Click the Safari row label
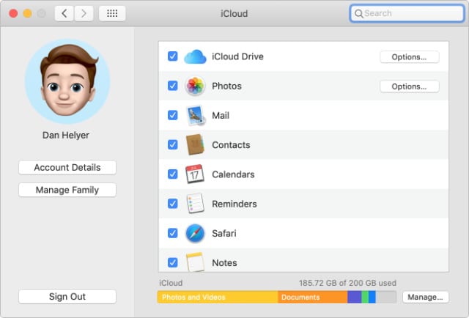The height and width of the screenshot is (318, 469). pos(224,233)
